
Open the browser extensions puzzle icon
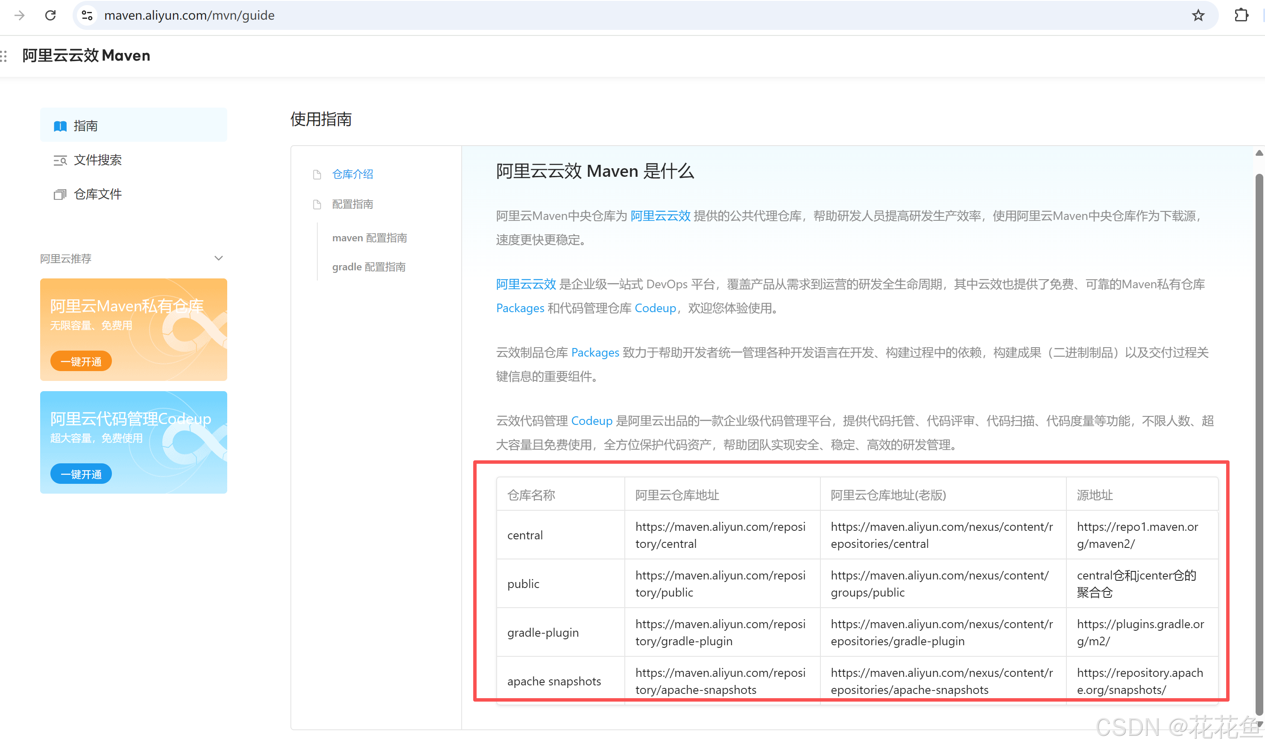1241,15
